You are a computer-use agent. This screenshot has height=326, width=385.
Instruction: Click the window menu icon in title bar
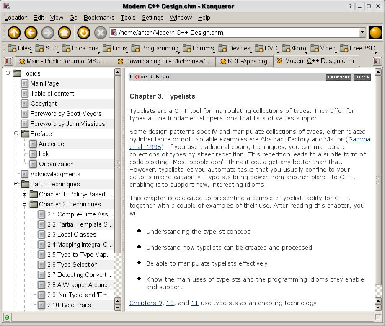pyautogui.click(x=6, y=5)
